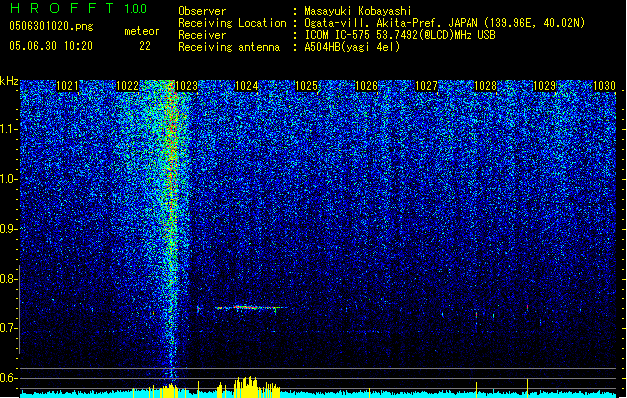Select the A504HB(yagi 4el) antenna text
This screenshot has height=398, width=627.
(352, 47)
